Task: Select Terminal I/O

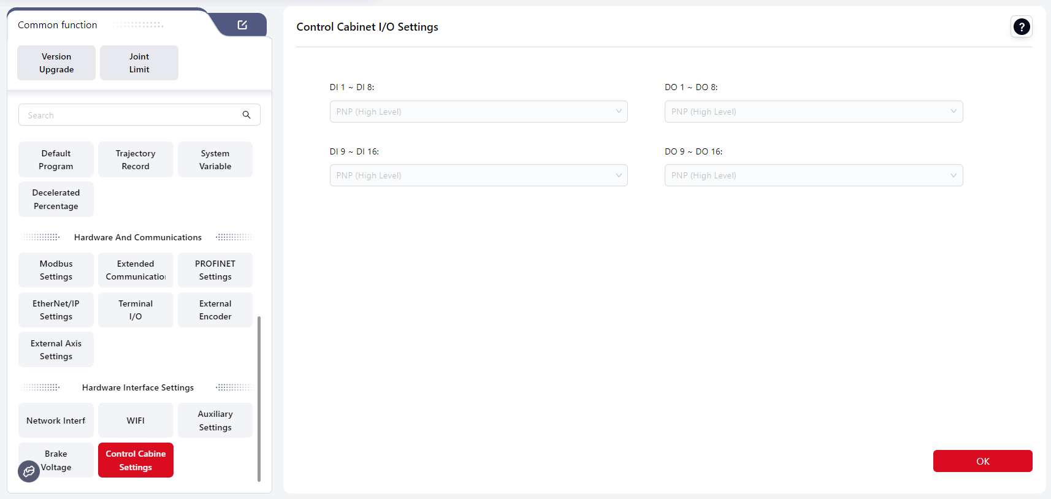Action: pyautogui.click(x=136, y=310)
